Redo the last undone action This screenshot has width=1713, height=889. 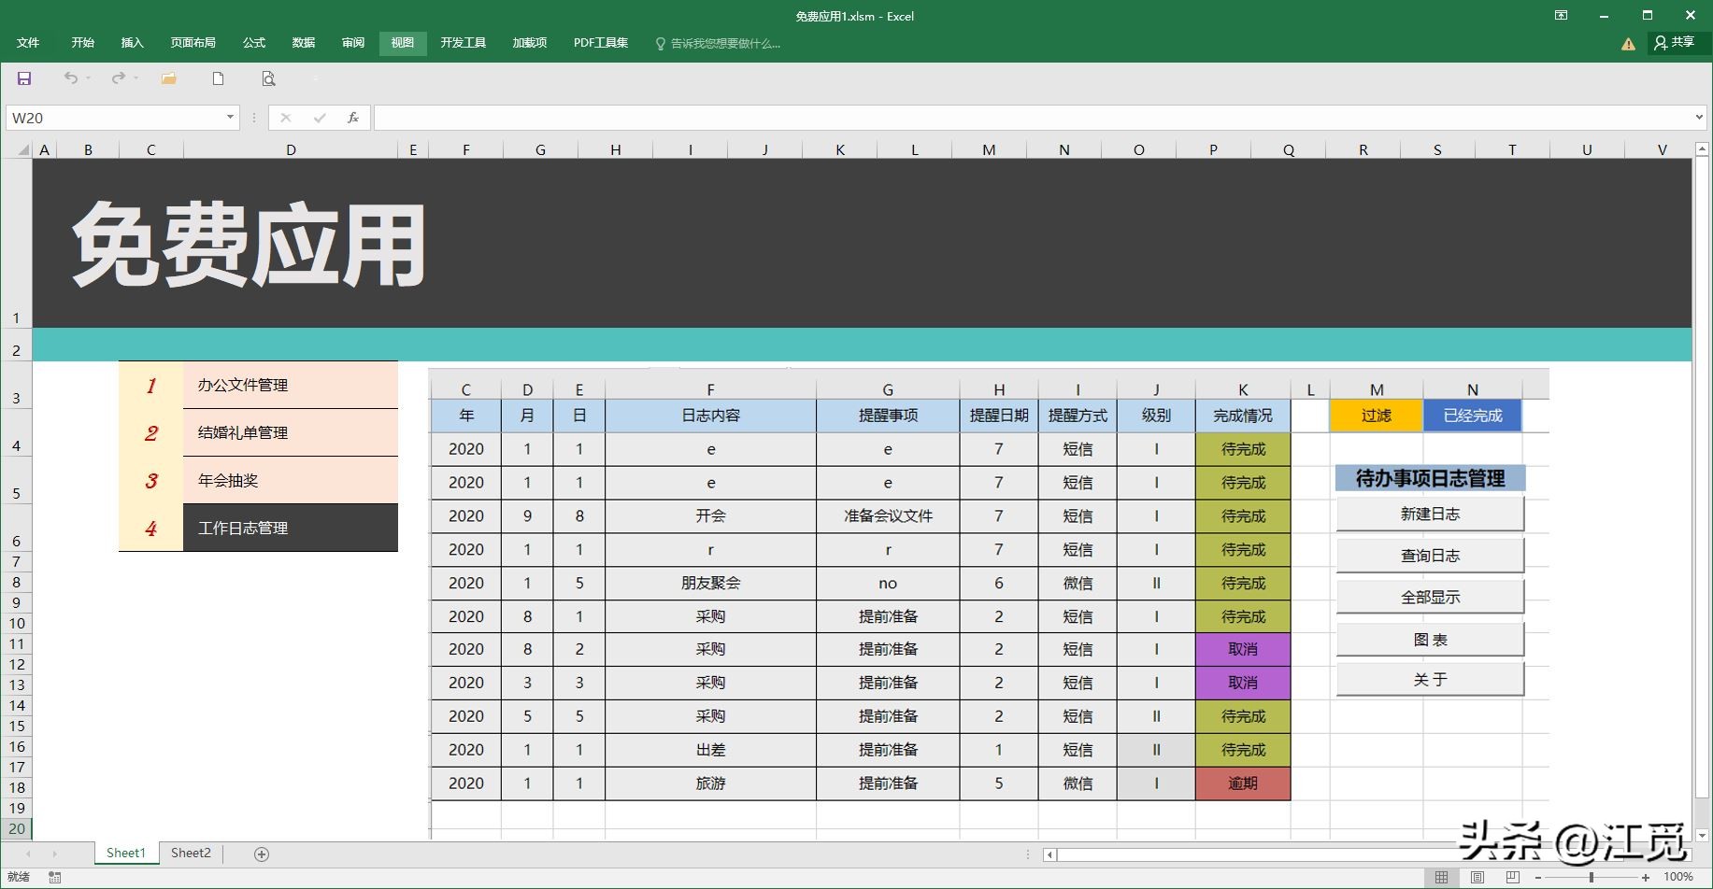coord(118,78)
